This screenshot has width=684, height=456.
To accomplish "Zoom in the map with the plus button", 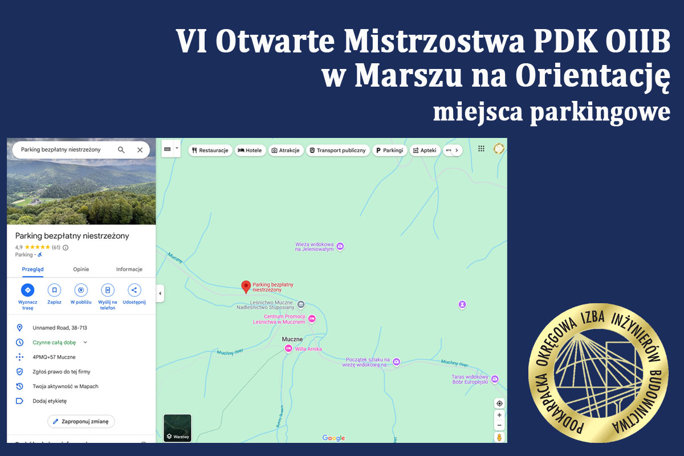I will pos(499,416).
